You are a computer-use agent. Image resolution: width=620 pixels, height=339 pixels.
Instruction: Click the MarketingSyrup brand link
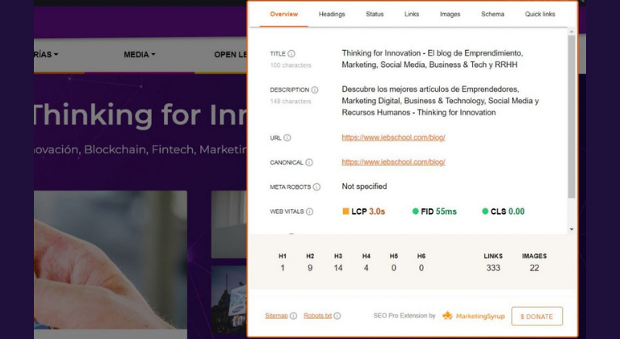coord(480,316)
